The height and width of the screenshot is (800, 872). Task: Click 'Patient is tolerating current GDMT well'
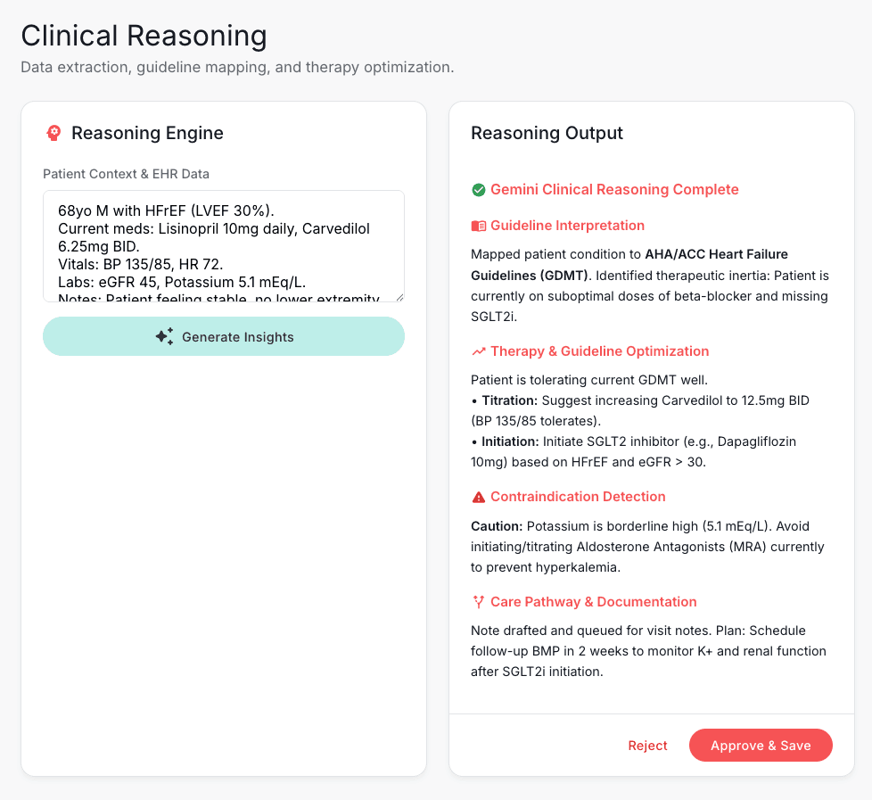(x=589, y=380)
